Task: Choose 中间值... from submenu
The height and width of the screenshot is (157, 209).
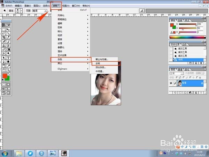Action: 104,71
